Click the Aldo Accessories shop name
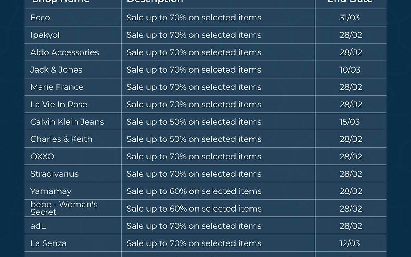 [65, 52]
